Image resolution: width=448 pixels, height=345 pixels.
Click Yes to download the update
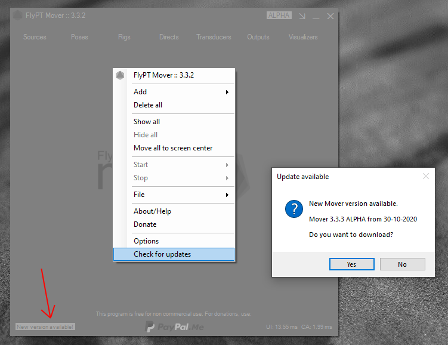coord(352,264)
